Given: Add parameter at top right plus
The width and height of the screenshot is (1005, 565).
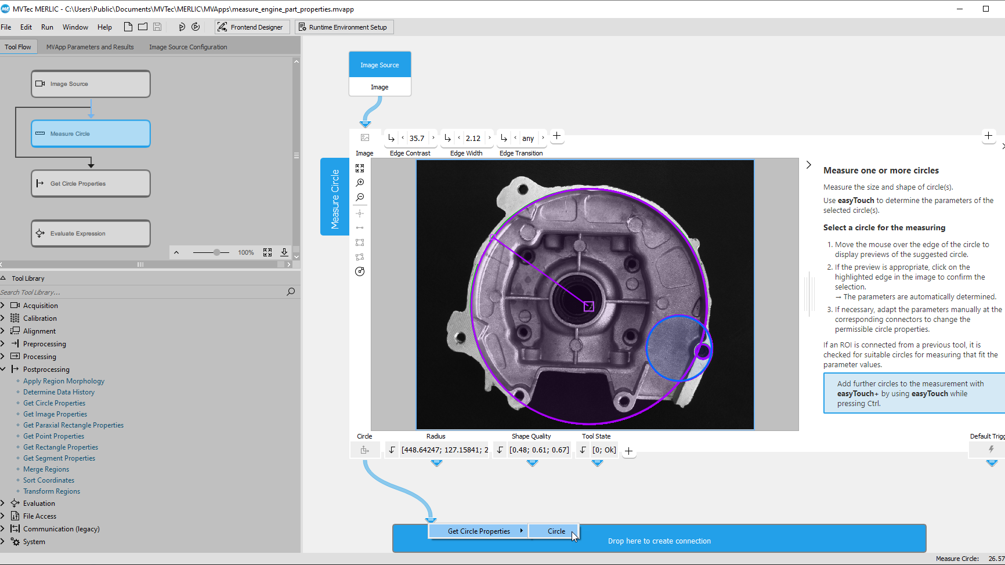Looking at the screenshot, I should [x=988, y=136].
